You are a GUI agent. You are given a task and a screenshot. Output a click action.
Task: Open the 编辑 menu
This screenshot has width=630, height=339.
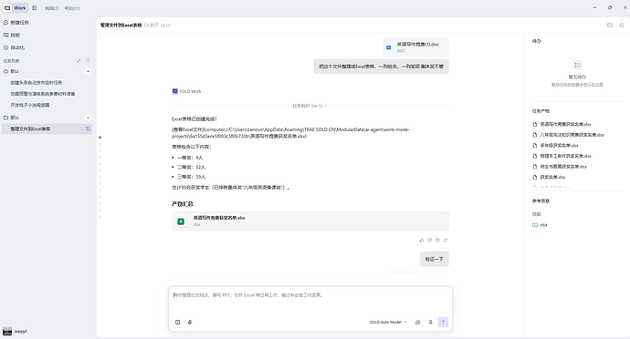click(51, 8)
